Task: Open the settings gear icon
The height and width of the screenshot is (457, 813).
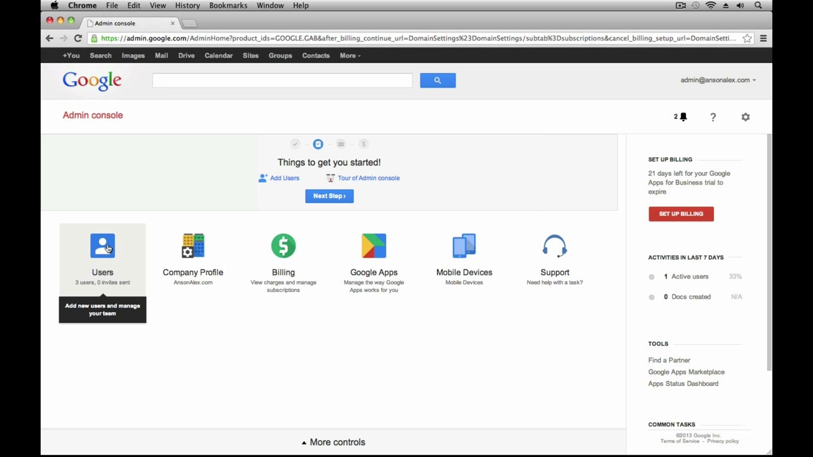Action: (746, 117)
